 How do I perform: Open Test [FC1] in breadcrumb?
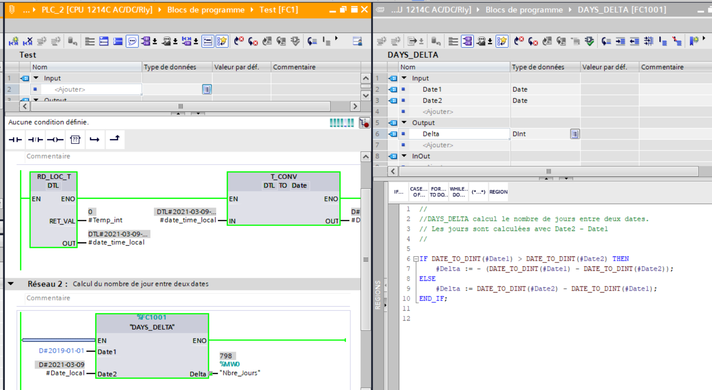tap(279, 10)
